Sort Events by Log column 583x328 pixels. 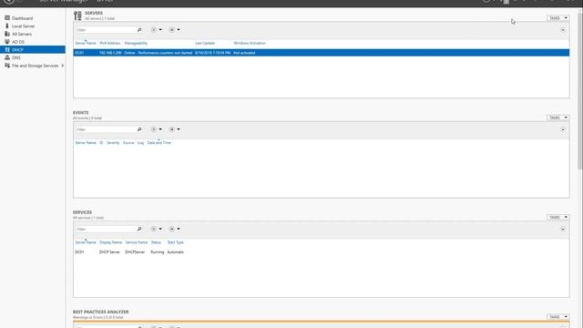[140, 143]
